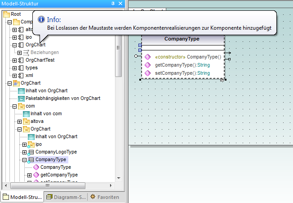Expand the altova package under com
The width and height of the screenshot is (293, 203).
19,122
